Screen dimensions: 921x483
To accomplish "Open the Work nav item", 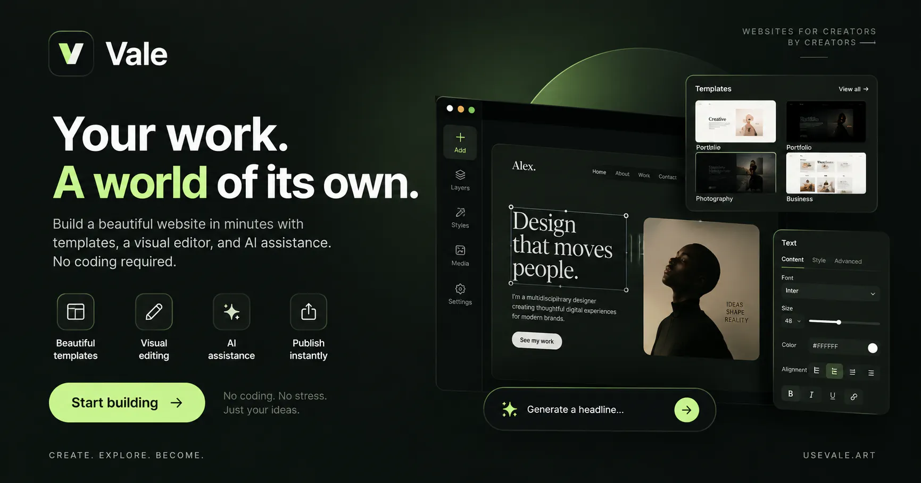I will click(644, 175).
